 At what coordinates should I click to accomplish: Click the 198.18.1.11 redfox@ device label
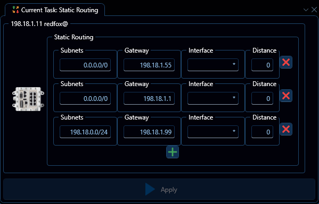39,24
